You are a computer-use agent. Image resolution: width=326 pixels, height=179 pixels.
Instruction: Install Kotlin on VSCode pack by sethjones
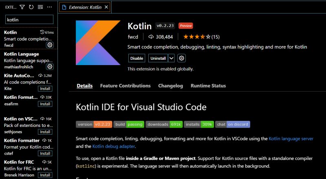(45, 132)
